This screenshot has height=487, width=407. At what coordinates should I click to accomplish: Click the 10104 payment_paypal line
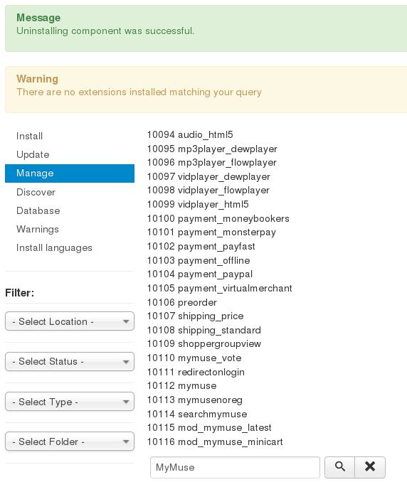[200, 274]
